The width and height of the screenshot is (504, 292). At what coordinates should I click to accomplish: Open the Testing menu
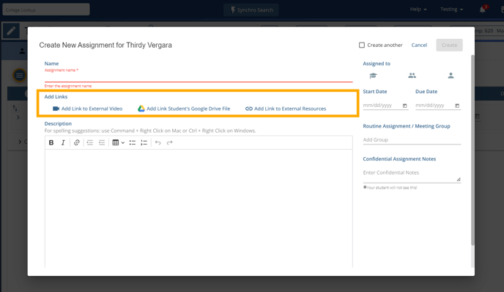click(x=451, y=10)
